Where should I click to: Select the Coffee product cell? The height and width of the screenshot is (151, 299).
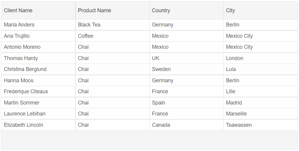click(86, 36)
